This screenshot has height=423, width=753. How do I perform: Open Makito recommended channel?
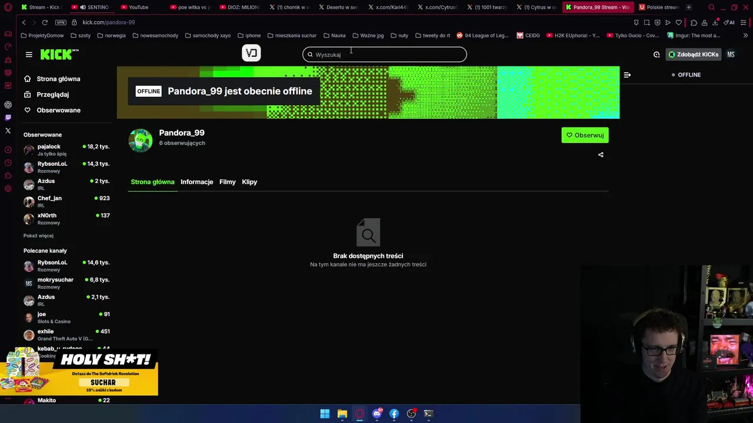[x=66, y=401]
